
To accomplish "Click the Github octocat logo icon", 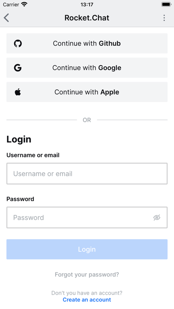I will coord(18,44).
